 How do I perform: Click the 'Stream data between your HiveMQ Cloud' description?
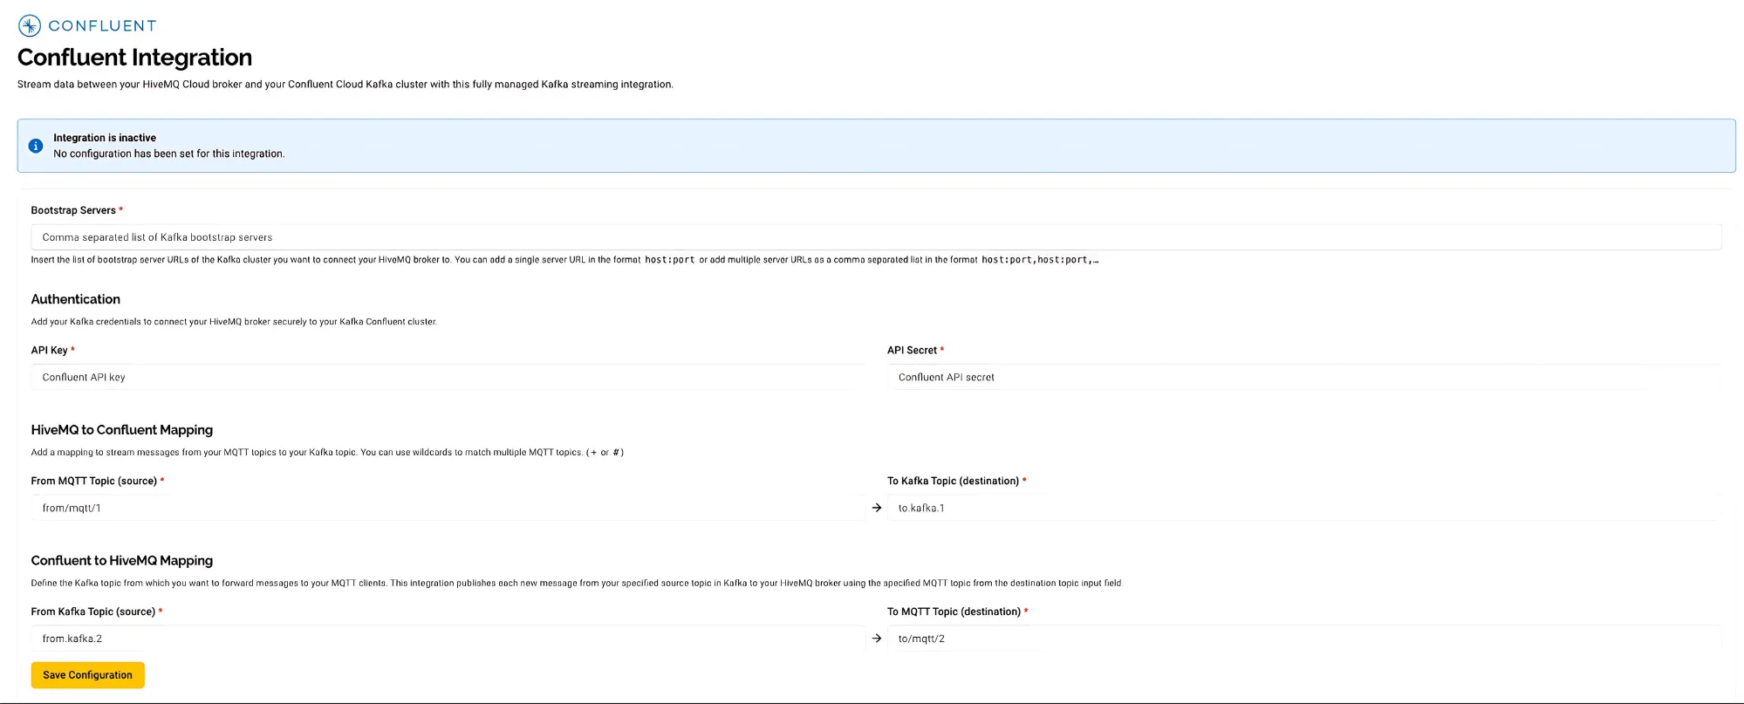point(345,85)
